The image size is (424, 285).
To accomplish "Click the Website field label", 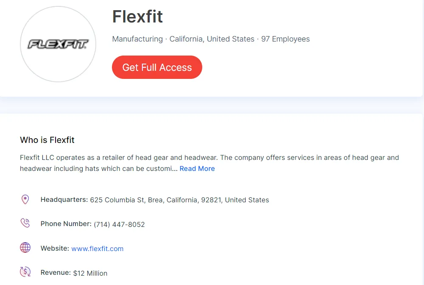I will click(55, 248).
